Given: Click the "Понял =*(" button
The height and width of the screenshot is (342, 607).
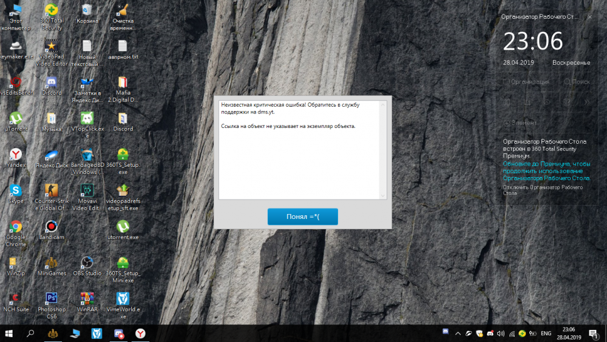Looking at the screenshot, I should (302, 216).
